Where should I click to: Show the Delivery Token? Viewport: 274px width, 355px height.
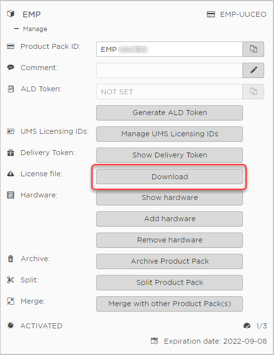tap(170, 156)
